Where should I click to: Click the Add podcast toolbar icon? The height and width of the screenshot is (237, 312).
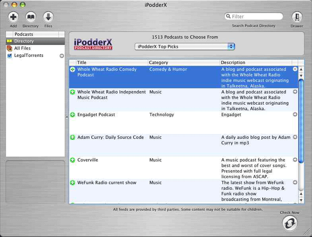[14, 17]
